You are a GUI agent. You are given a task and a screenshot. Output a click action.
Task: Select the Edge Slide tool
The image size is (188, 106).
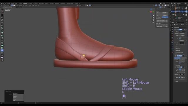2,53
